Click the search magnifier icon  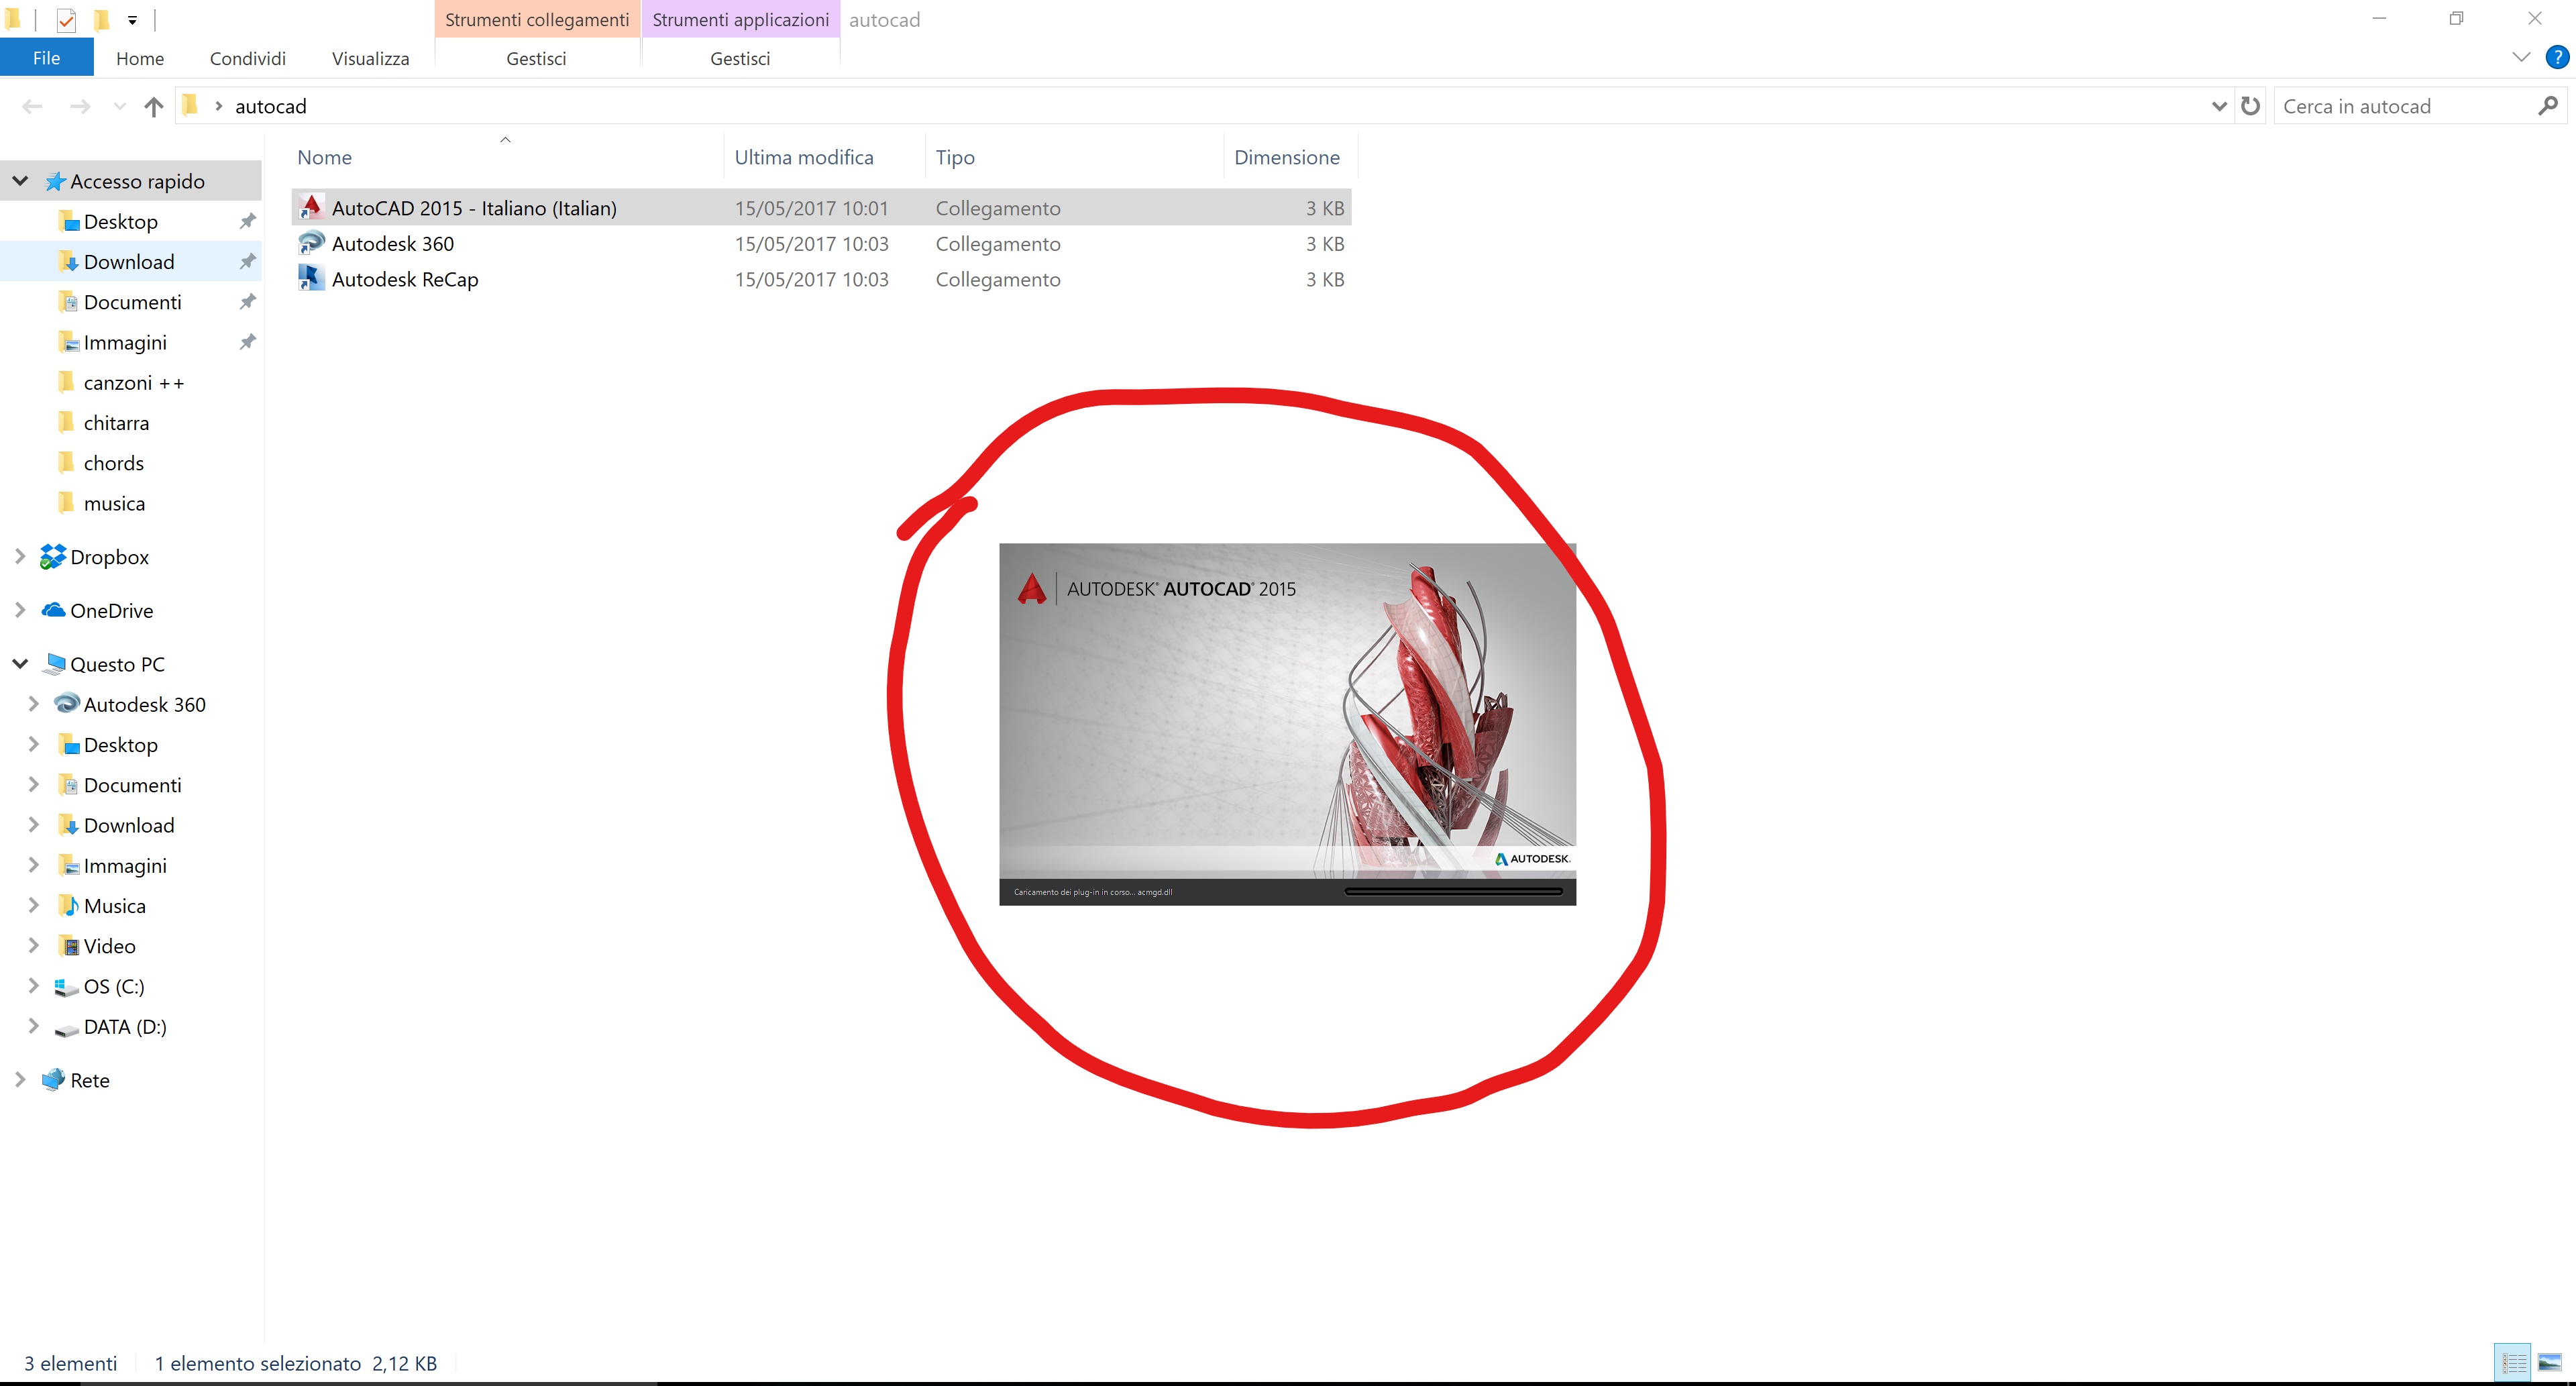click(x=2547, y=105)
